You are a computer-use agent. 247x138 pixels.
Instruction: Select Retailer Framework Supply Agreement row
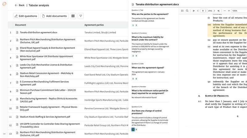pyautogui.click(x=48, y=109)
